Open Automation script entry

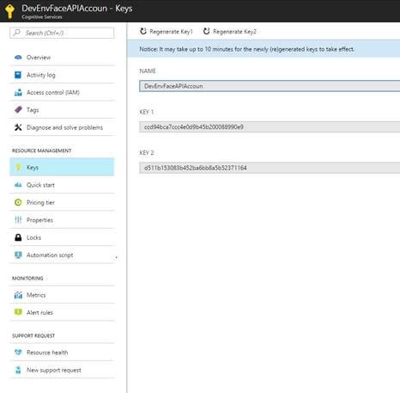pos(62,255)
